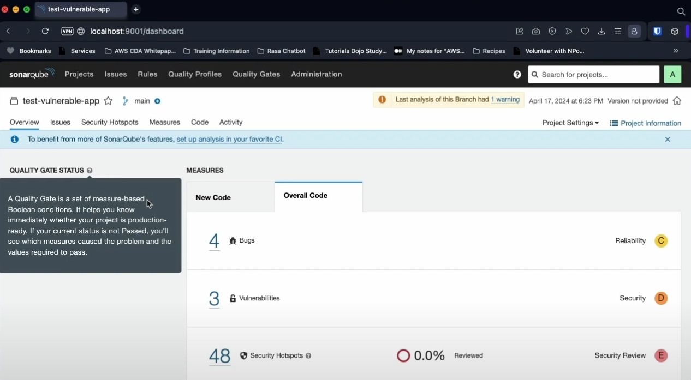Star the test-vulnerable-app project

[108, 101]
